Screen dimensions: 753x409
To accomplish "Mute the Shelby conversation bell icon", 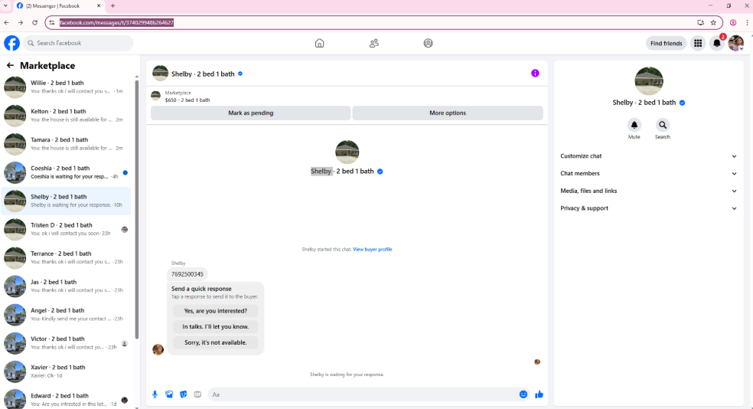I will (634, 125).
